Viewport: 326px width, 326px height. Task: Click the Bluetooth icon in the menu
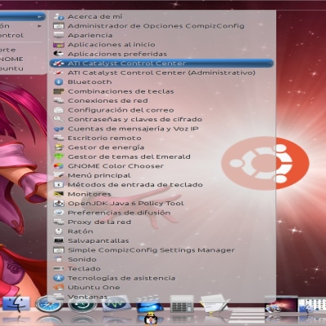59,81
